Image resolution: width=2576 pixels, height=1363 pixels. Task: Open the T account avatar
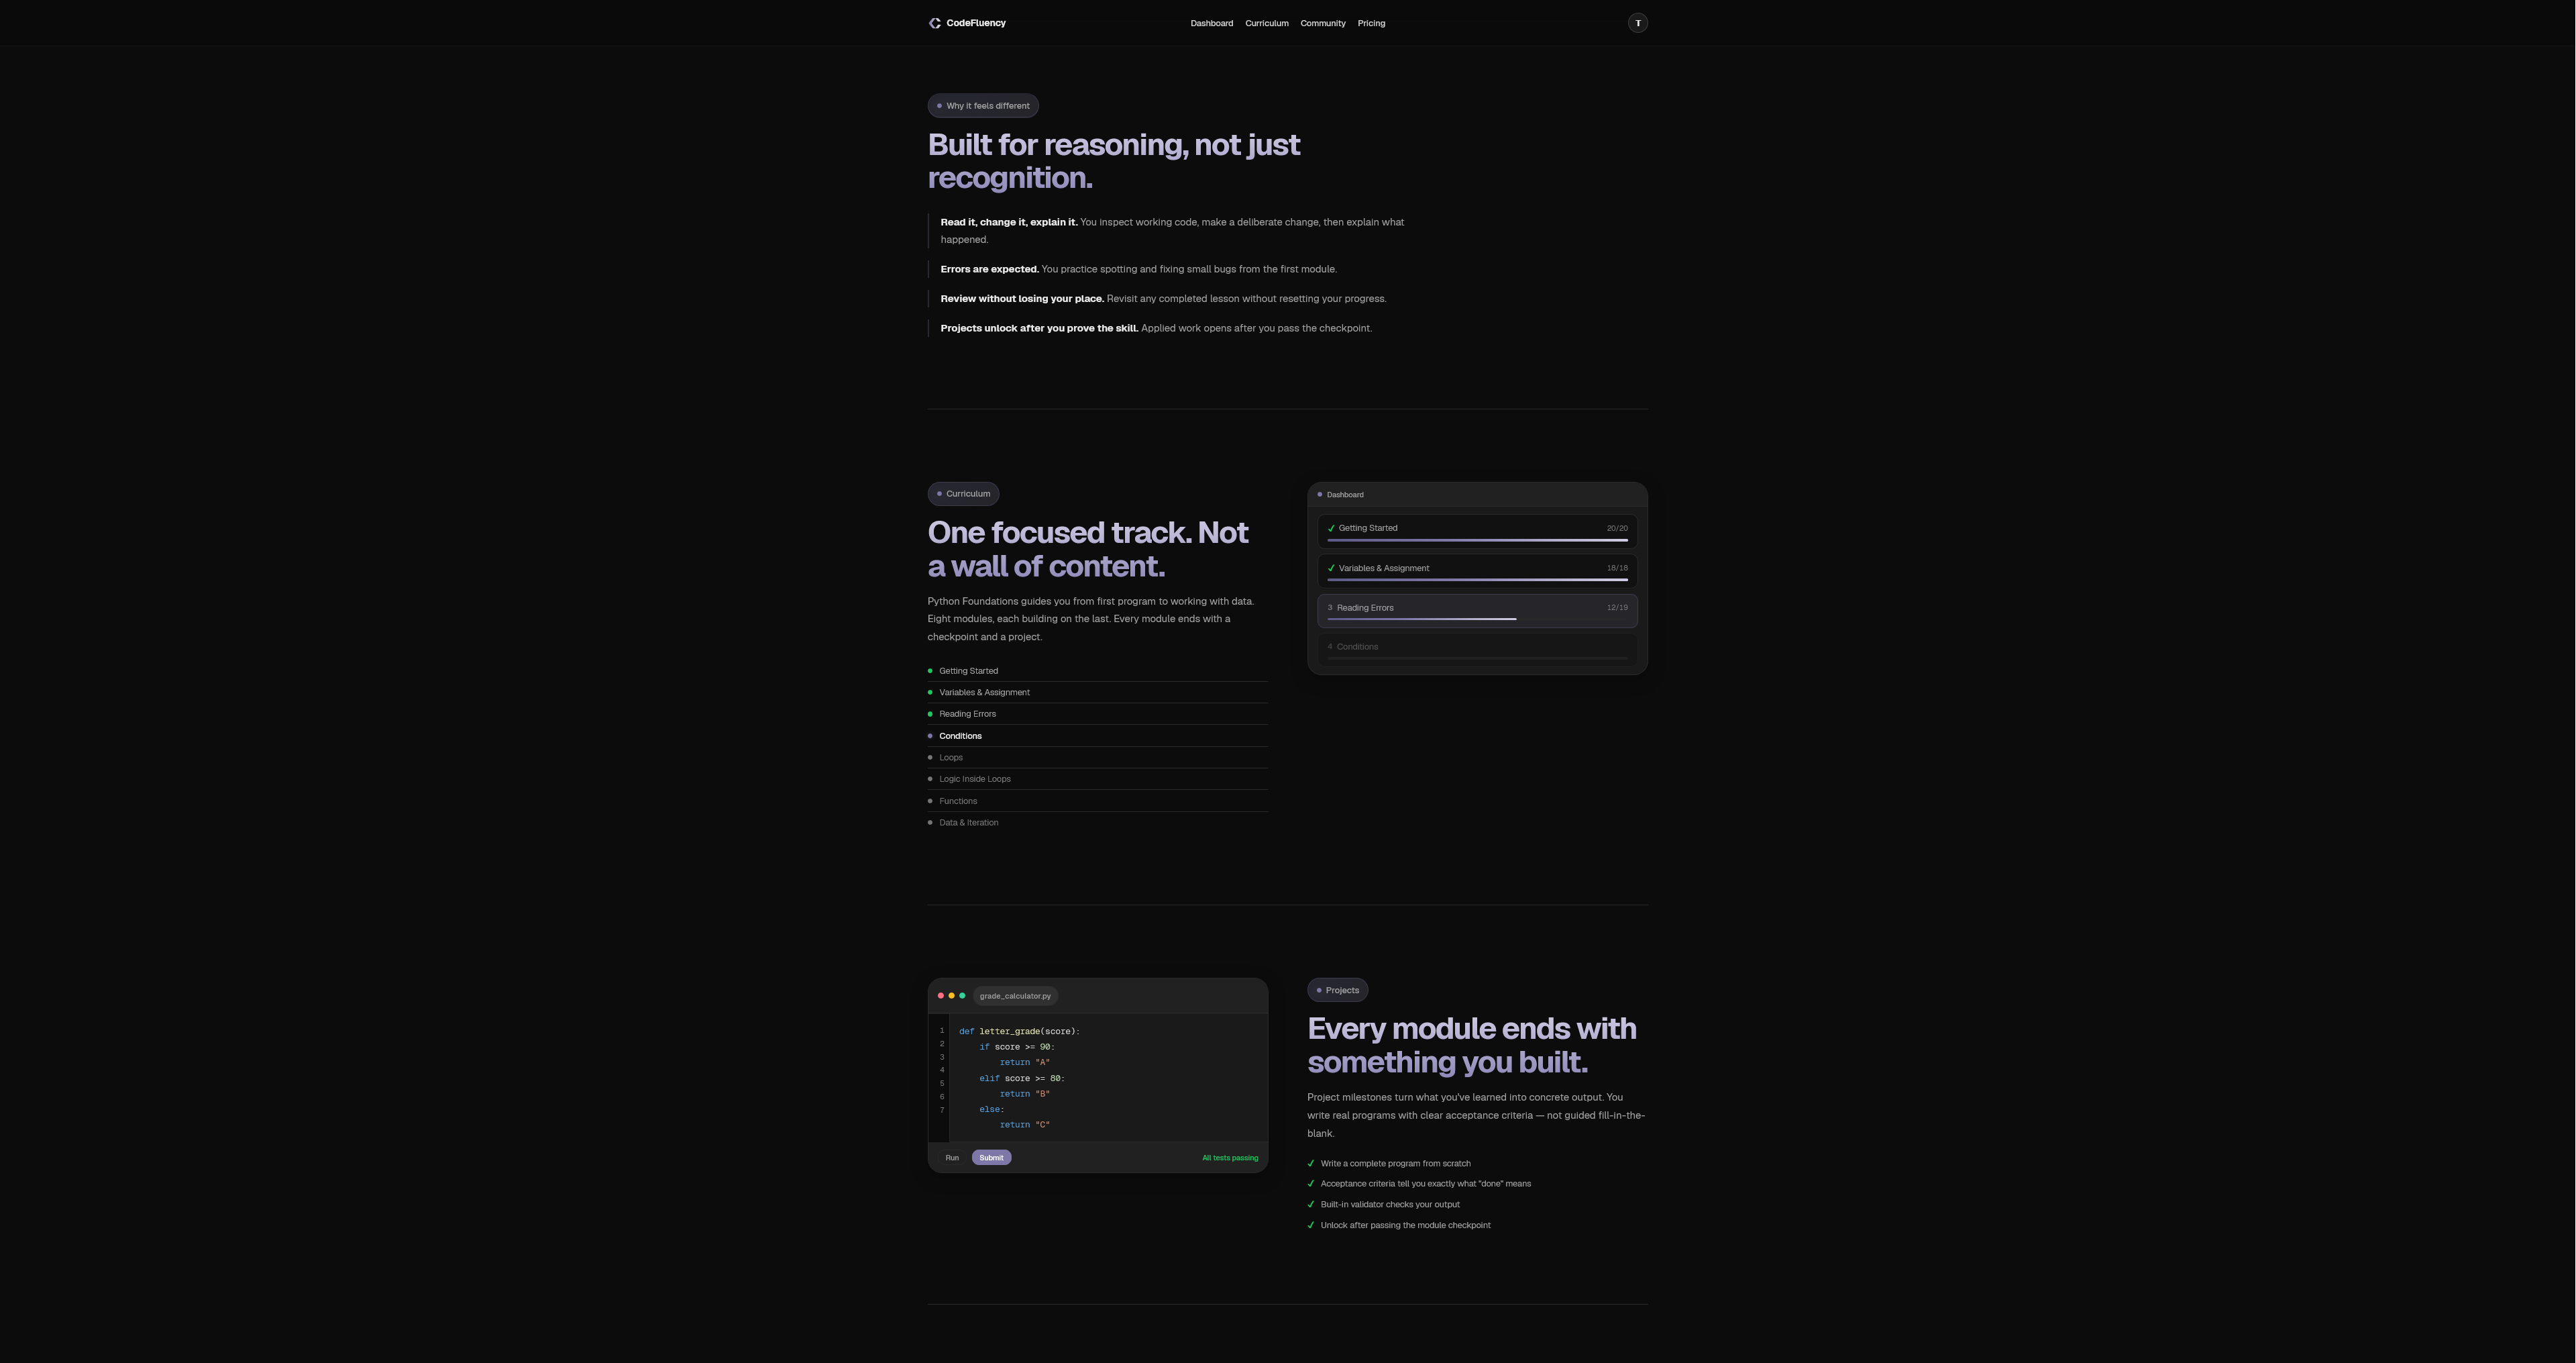click(x=1638, y=22)
